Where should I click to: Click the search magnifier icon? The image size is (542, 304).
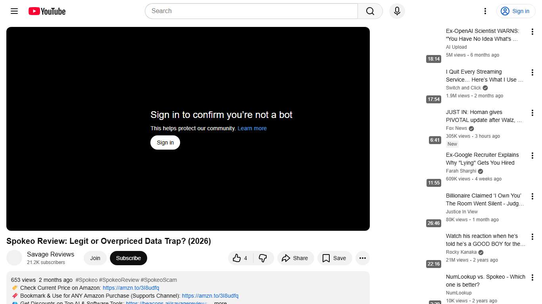(x=369, y=11)
